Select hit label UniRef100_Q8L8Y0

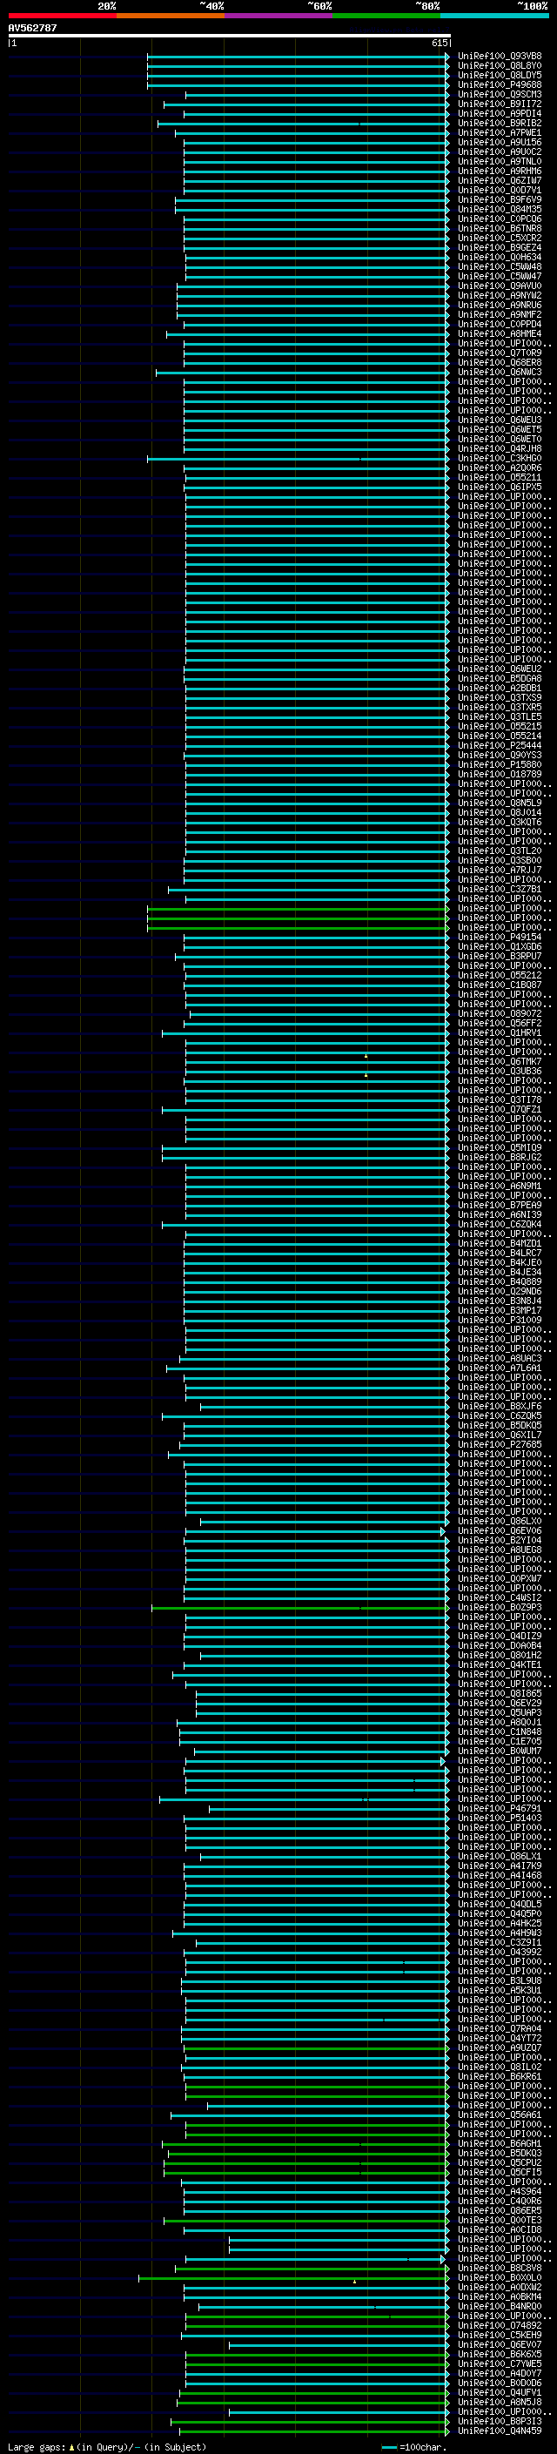click(500, 66)
